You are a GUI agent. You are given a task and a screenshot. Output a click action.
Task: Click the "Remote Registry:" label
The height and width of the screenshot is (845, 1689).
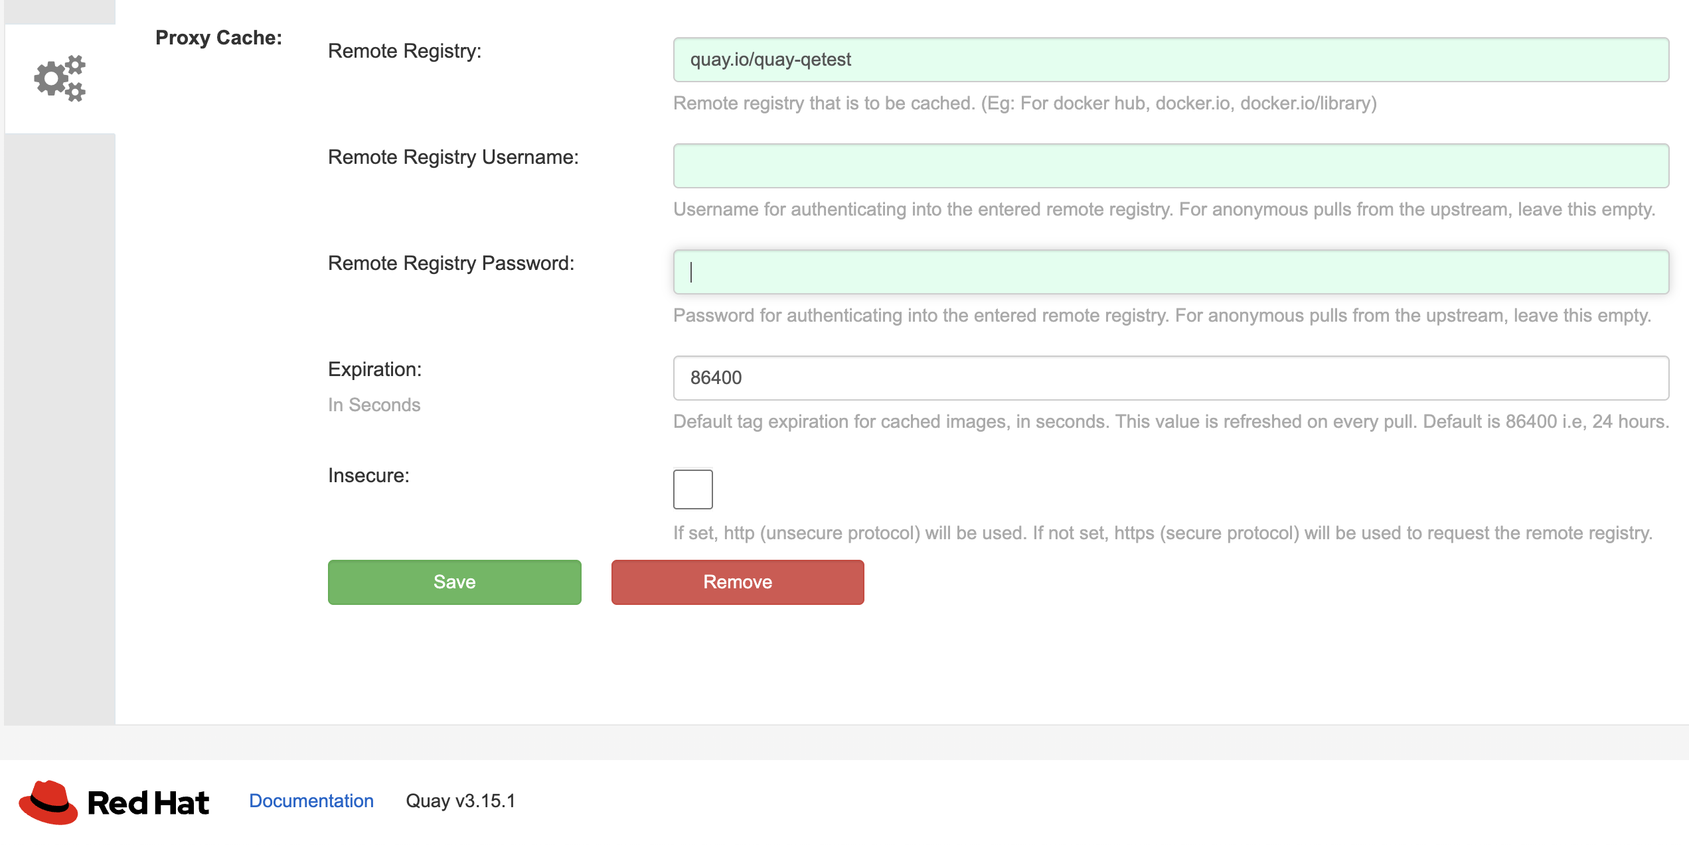(404, 51)
